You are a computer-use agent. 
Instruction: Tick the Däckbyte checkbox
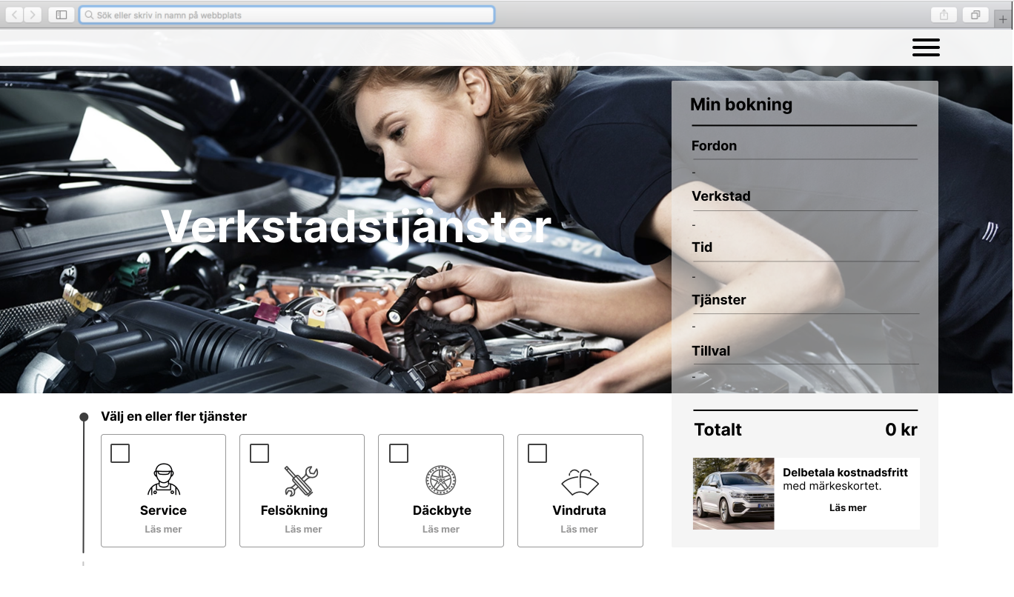[x=399, y=453]
